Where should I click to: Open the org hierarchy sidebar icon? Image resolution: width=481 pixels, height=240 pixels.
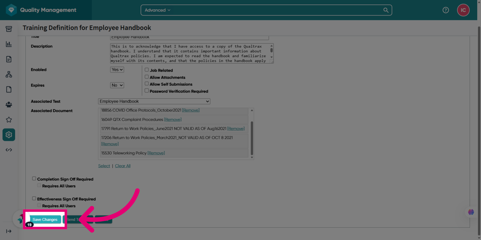[x=9, y=74]
